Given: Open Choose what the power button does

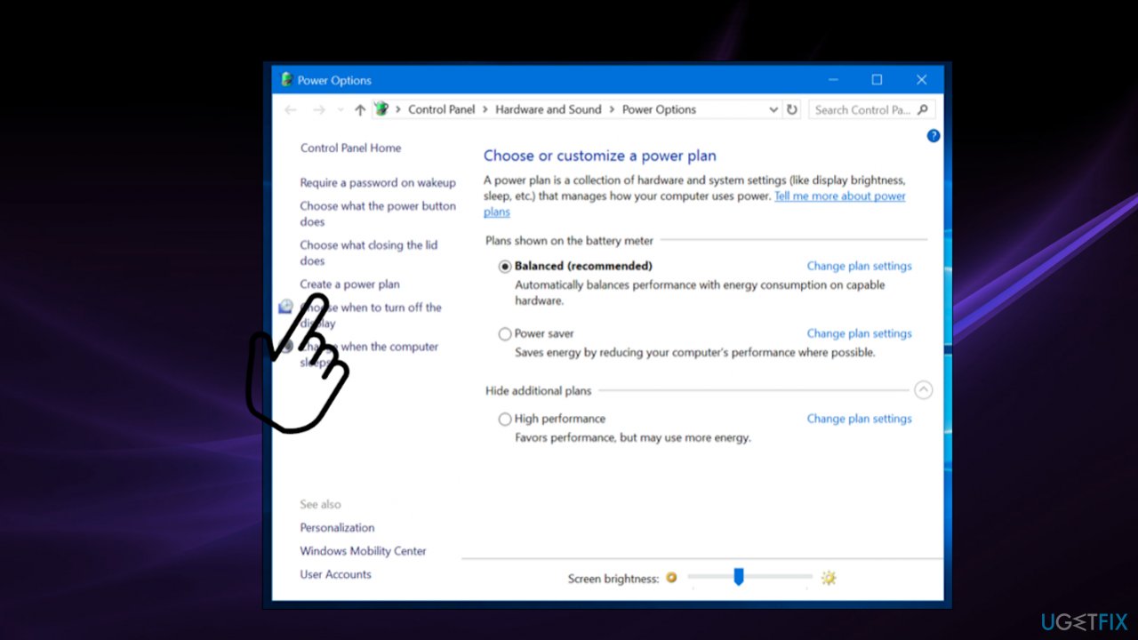Looking at the screenshot, I should click(378, 213).
